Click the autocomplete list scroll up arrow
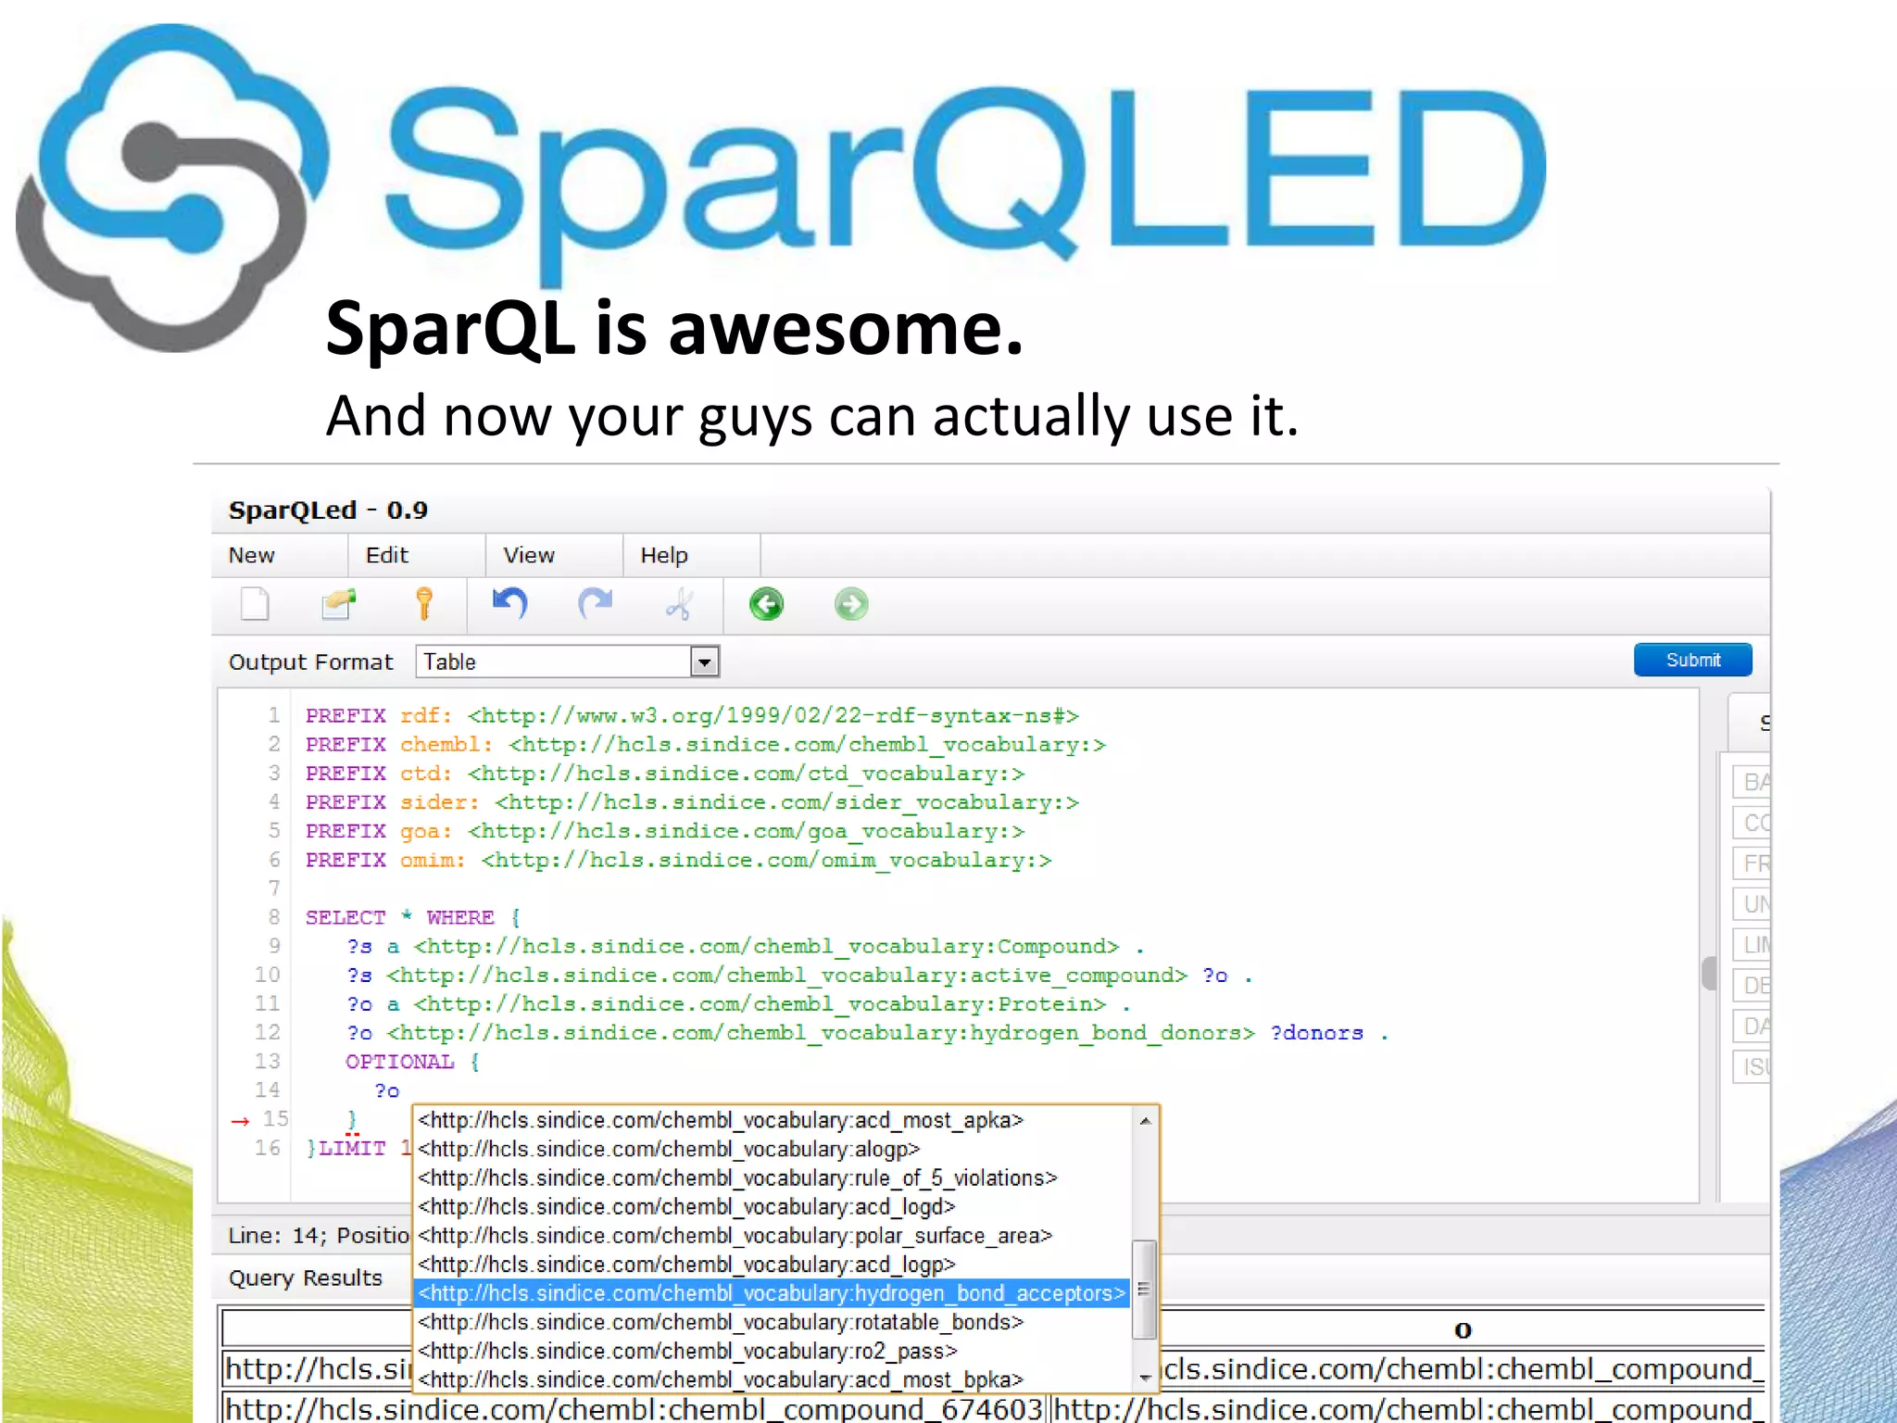This screenshot has height=1423, width=1897. 1145,1121
